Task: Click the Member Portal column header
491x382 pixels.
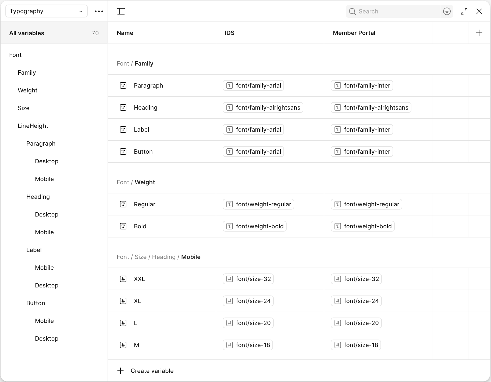Action: tap(354, 33)
